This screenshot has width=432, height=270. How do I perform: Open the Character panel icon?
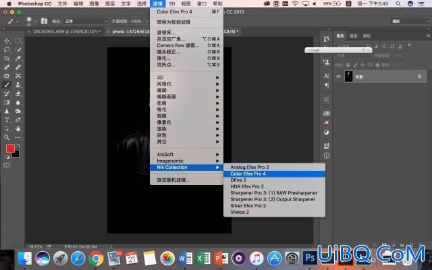point(327,76)
